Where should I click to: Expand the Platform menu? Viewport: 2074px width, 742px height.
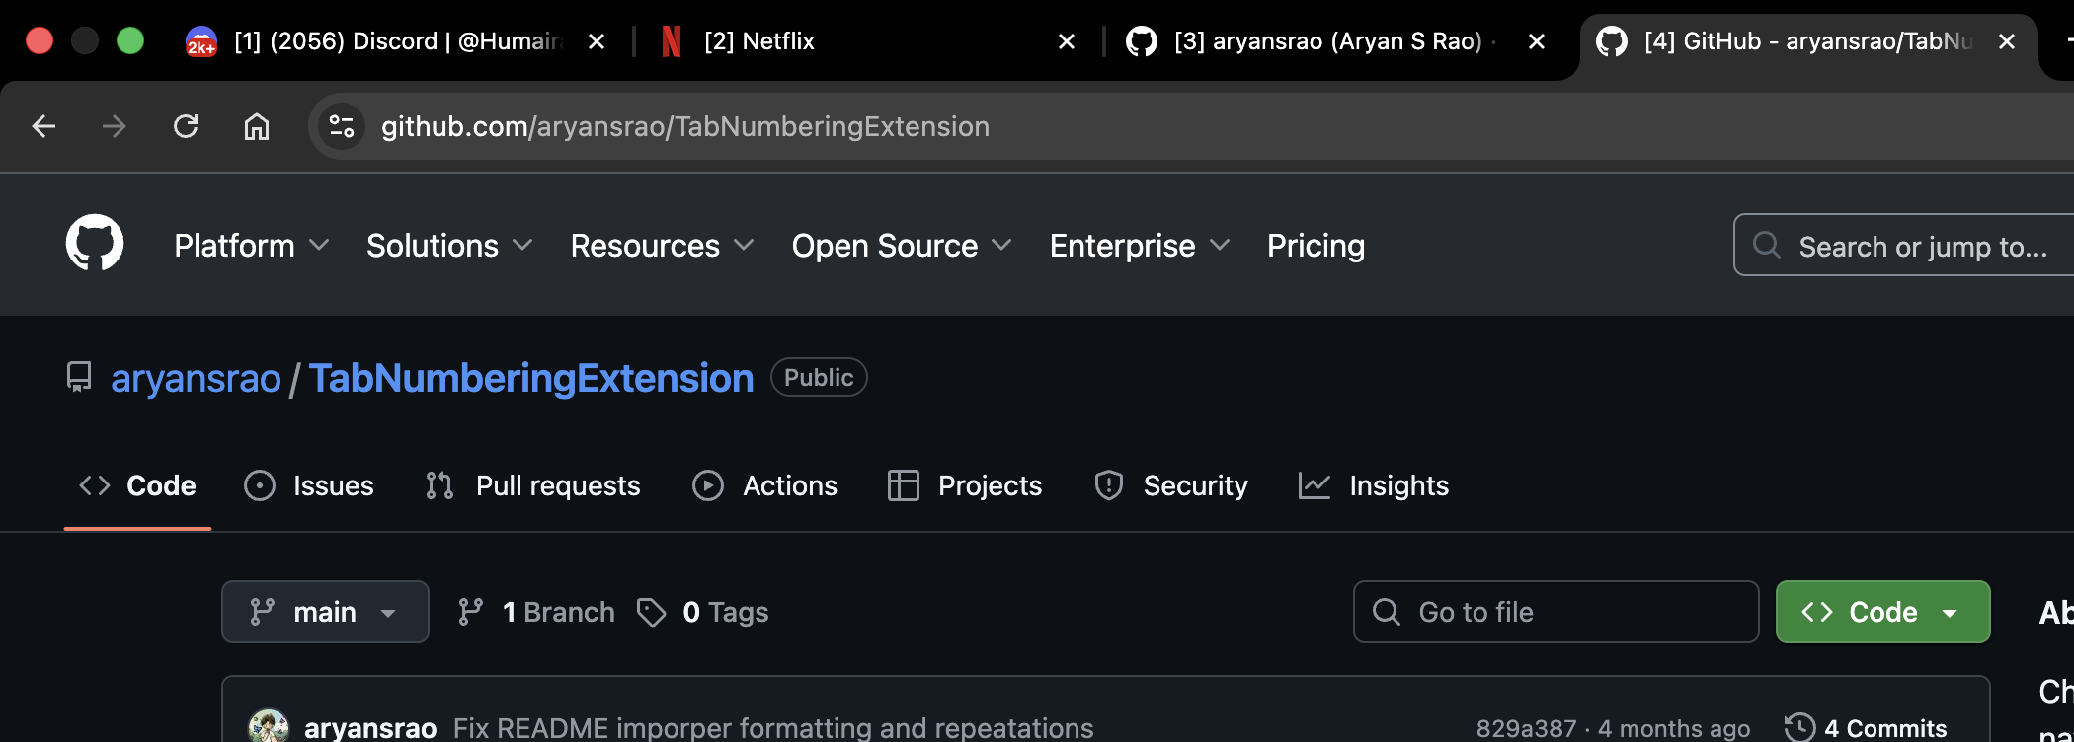[251, 246]
